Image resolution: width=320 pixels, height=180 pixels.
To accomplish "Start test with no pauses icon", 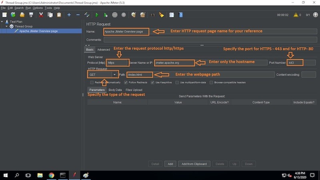I will pos(106,15).
